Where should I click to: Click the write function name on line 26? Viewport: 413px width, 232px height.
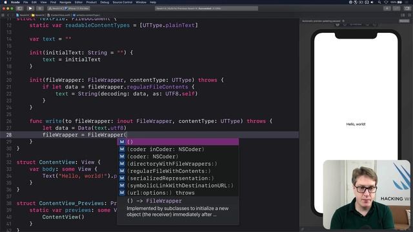point(54,121)
